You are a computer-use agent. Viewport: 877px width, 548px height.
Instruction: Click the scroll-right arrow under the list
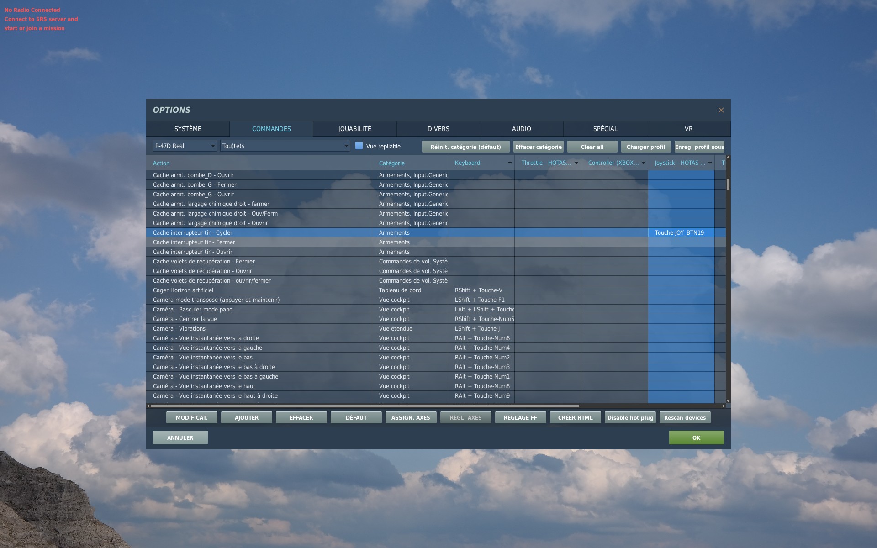tap(723, 406)
